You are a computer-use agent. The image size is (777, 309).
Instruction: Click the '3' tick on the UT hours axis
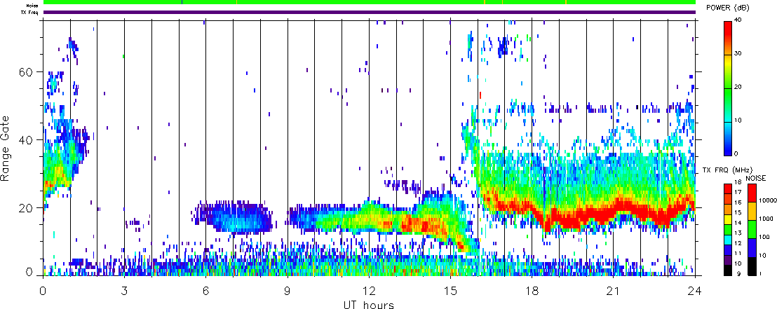[124, 291]
